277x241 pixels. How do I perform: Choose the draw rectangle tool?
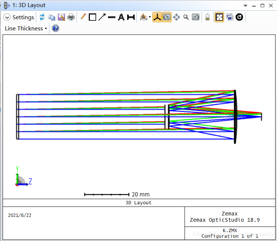tap(92, 17)
